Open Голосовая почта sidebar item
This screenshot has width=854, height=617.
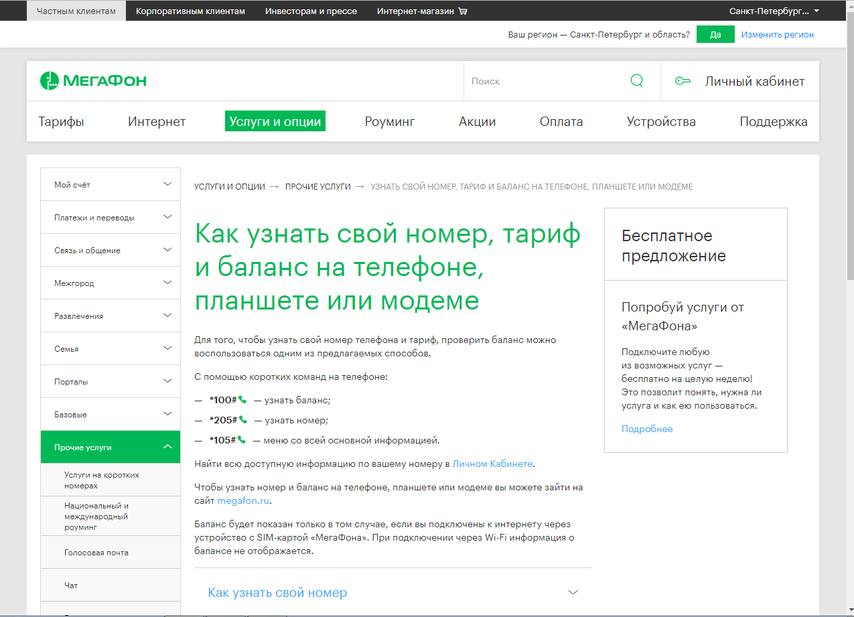111,553
